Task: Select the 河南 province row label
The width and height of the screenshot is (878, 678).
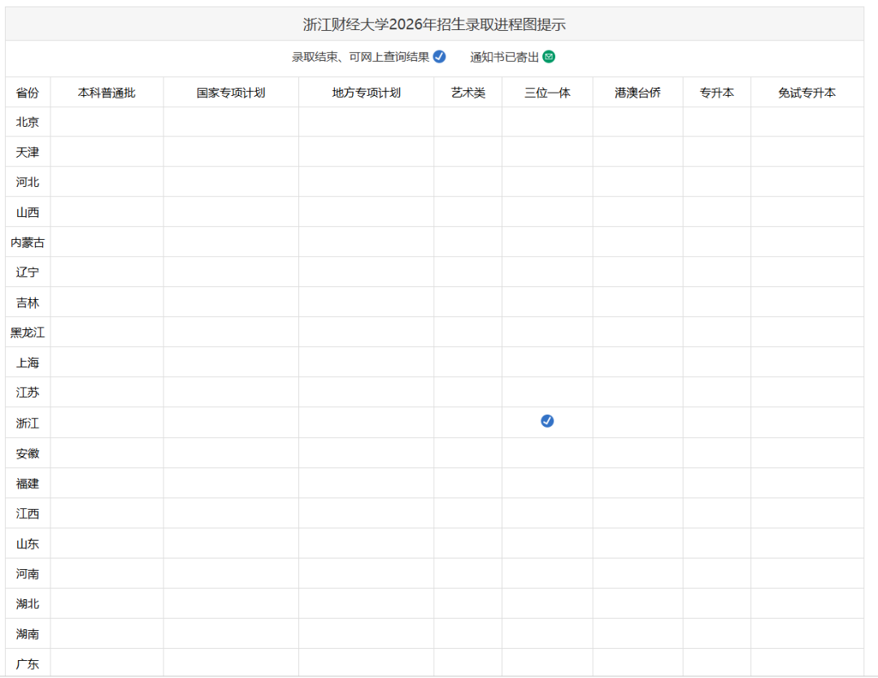Action: pyautogui.click(x=28, y=574)
